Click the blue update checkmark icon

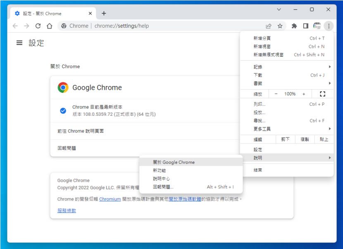(63, 110)
